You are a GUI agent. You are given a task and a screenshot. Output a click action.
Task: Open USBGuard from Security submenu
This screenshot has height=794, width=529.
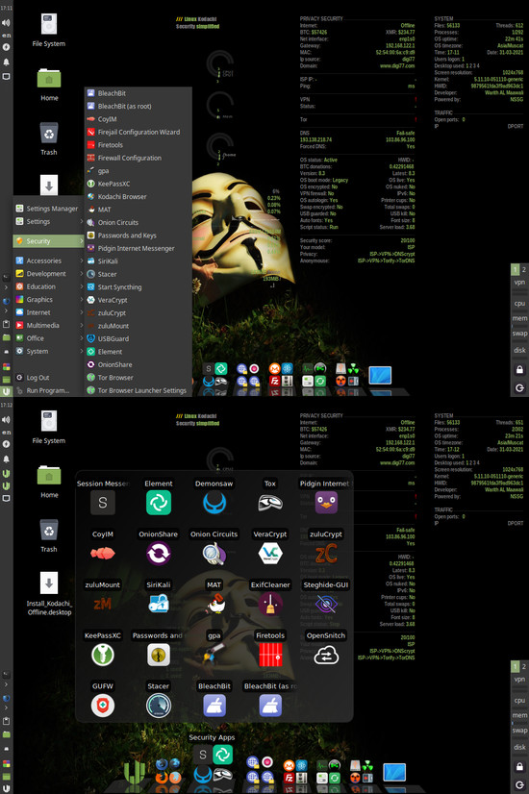click(x=138, y=338)
